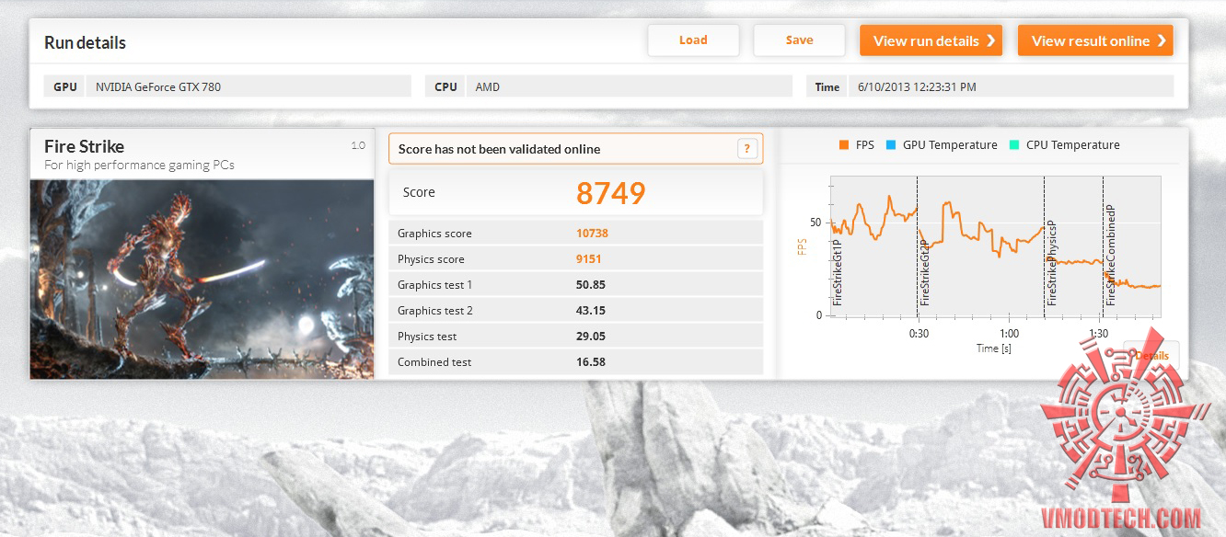The width and height of the screenshot is (1226, 537).
Task: Click the Physics test value 29.05
Action: pos(591,337)
